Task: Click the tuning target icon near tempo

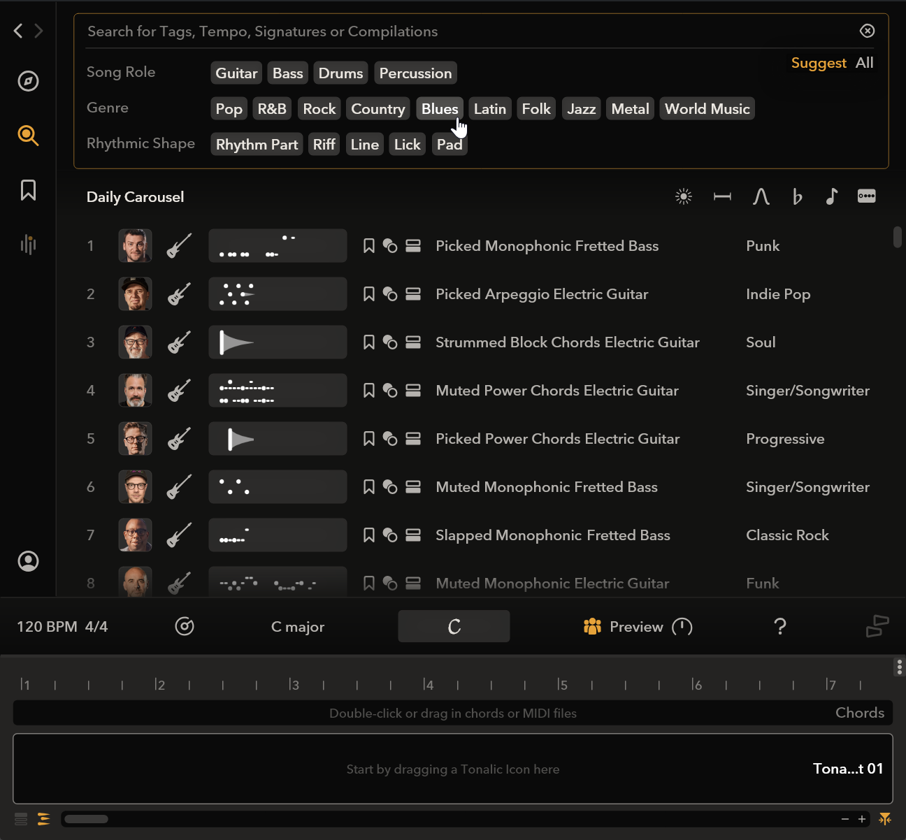Action: pyautogui.click(x=185, y=626)
